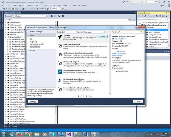Click the Rock.Core.Newtonsoft package icon

[x=60, y=46]
